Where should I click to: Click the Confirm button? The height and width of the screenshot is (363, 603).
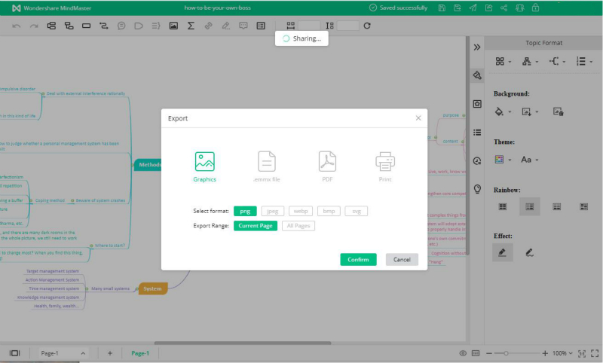pyautogui.click(x=358, y=259)
